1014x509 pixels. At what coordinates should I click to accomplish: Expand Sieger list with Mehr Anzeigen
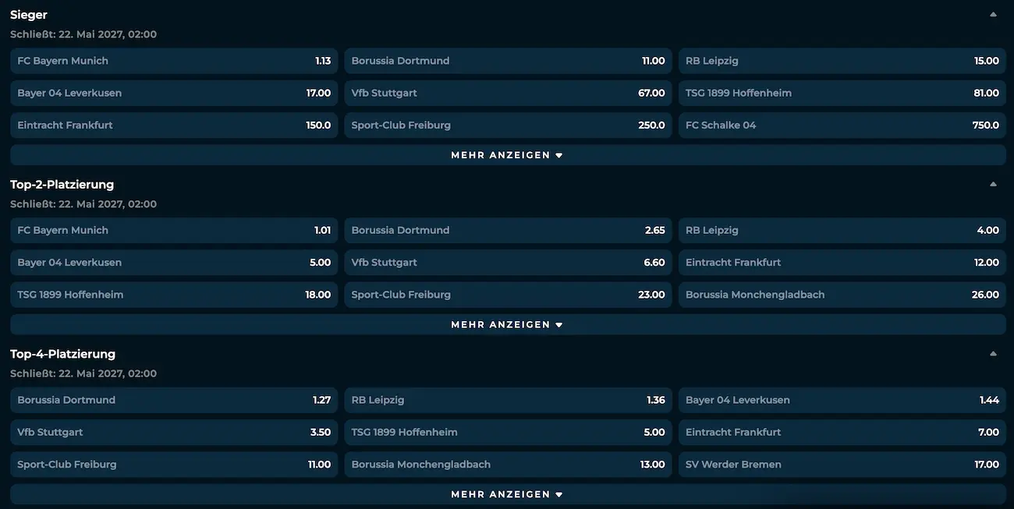point(508,155)
